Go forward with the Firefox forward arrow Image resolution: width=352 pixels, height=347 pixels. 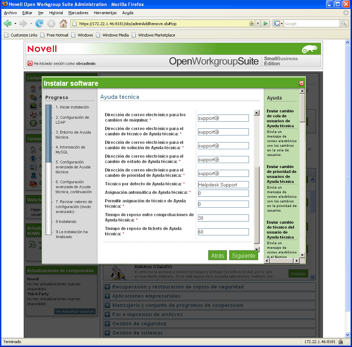[23, 23]
